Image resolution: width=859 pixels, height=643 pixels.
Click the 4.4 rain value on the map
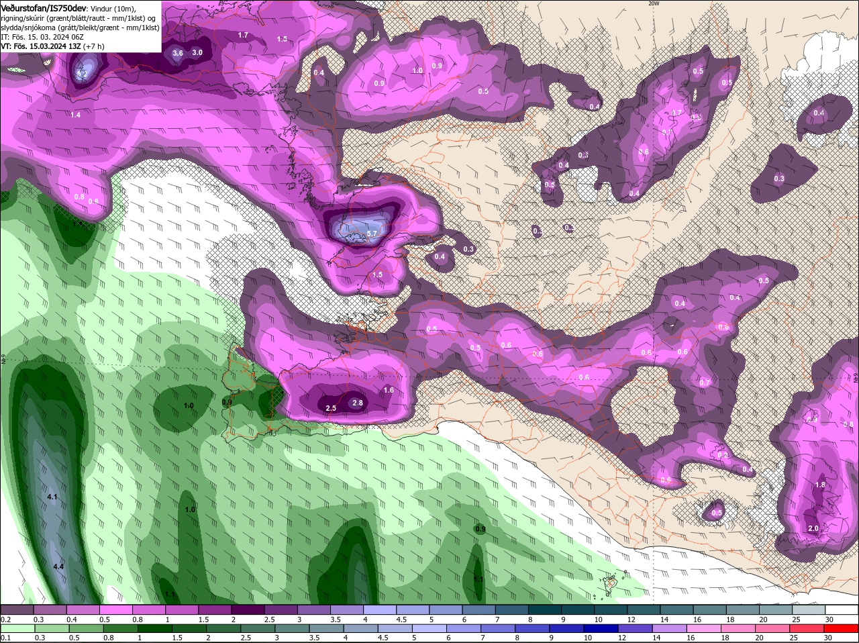[58, 567]
